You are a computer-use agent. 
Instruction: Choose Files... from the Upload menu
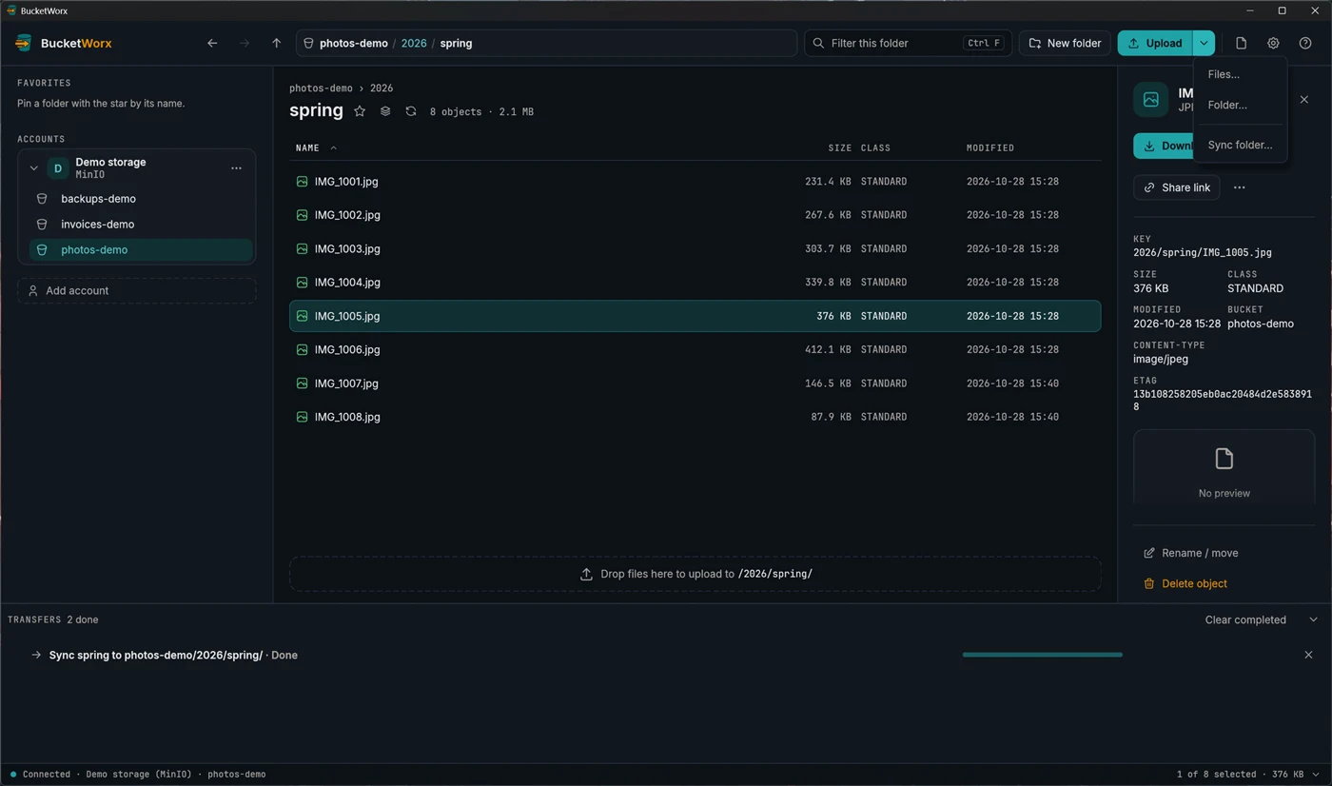(1240, 74)
